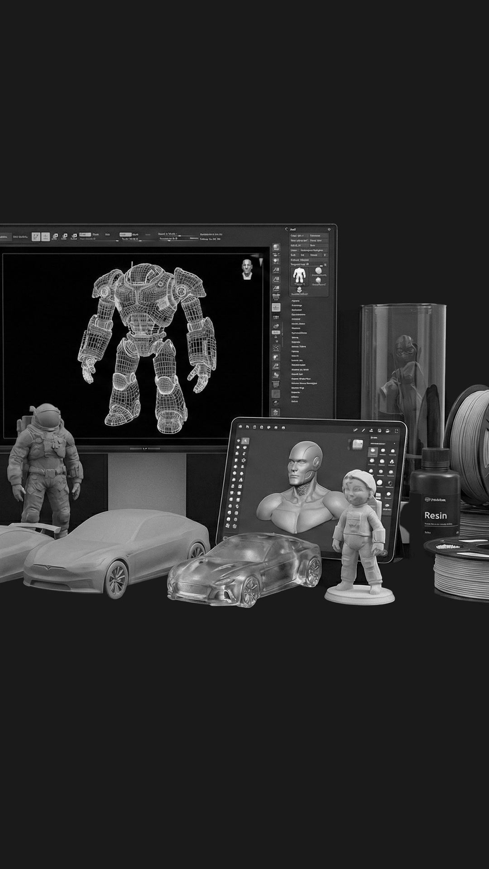Tap the navigation cube thumbnail on the tablet canvas

click(x=358, y=444)
